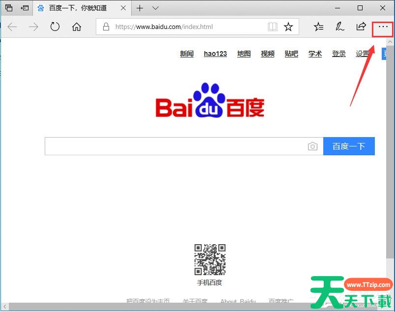395x312 pixels.
Task: Set these tabs aside icon
Action: point(25,8)
